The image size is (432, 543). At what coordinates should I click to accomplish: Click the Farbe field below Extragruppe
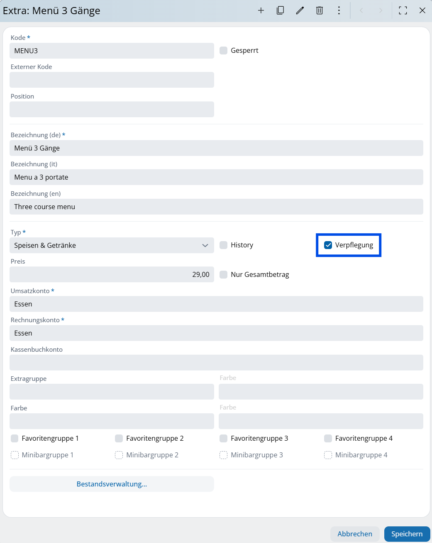point(112,421)
